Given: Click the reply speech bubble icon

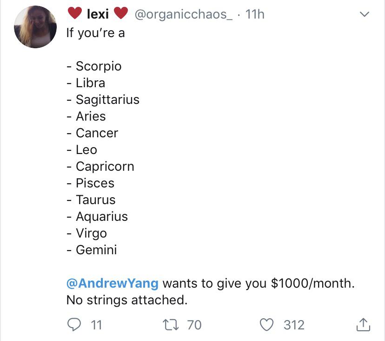Looking at the screenshot, I should tap(74, 325).
